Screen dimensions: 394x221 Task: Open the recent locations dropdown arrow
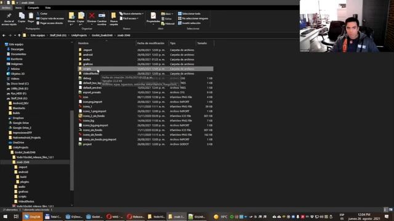(x=15, y=36)
